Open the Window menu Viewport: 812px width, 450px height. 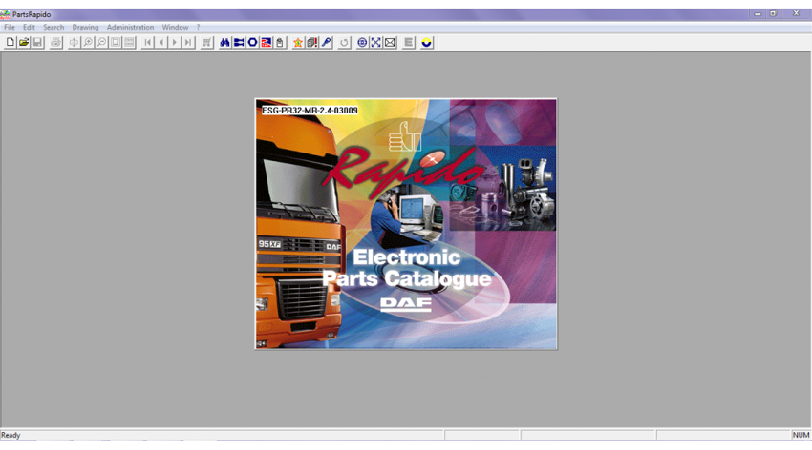coord(175,27)
